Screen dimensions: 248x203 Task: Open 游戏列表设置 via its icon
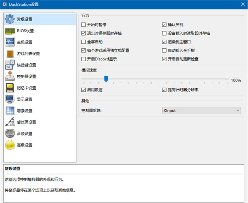pyautogui.click(x=10, y=53)
